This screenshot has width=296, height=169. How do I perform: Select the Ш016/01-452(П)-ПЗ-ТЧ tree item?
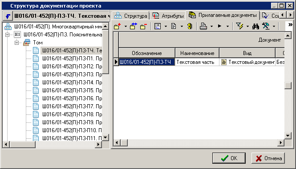tap(72, 51)
